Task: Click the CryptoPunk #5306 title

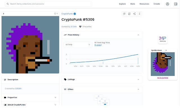Action: pyautogui.click(x=78, y=20)
